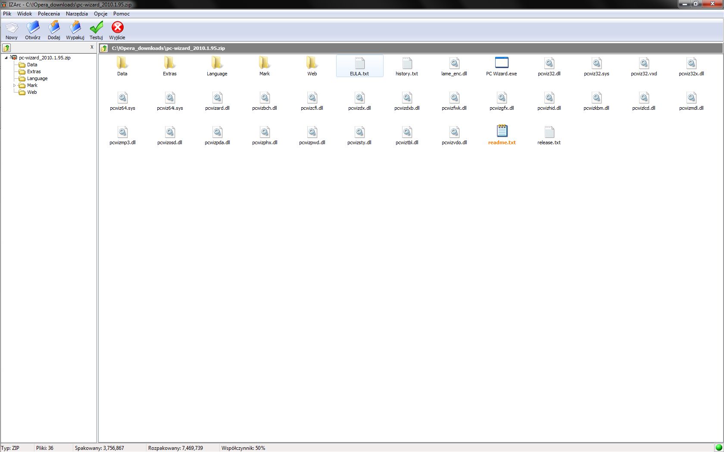The image size is (724, 452).
Task: Select the pcwizlcd.dll file icon
Action: (x=644, y=97)
